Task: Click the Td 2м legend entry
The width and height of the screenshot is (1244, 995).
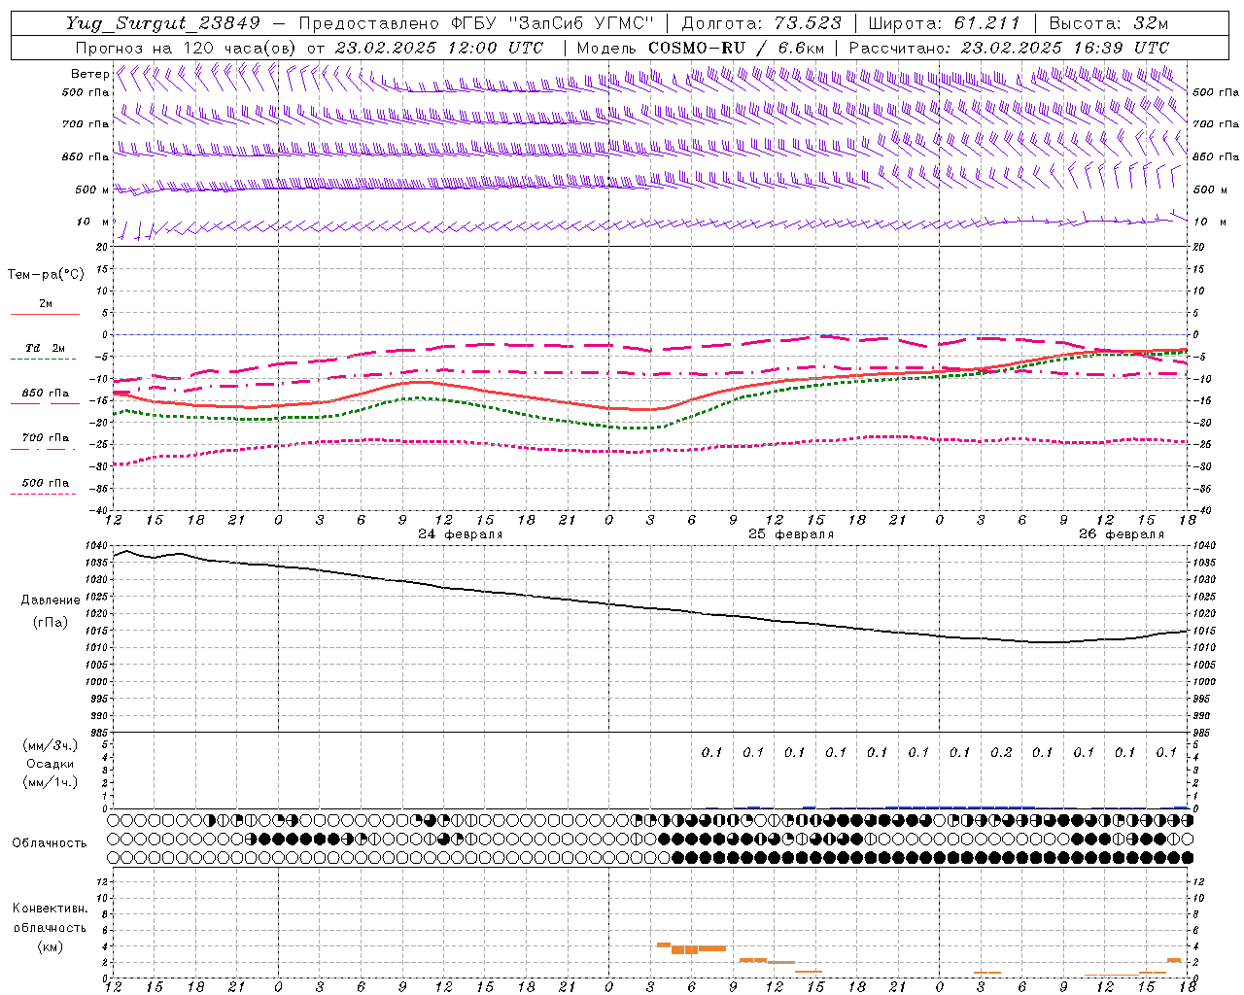Action: 45,348
